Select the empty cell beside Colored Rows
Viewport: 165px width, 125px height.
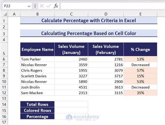pyautogui.click(x=71, y=110)
